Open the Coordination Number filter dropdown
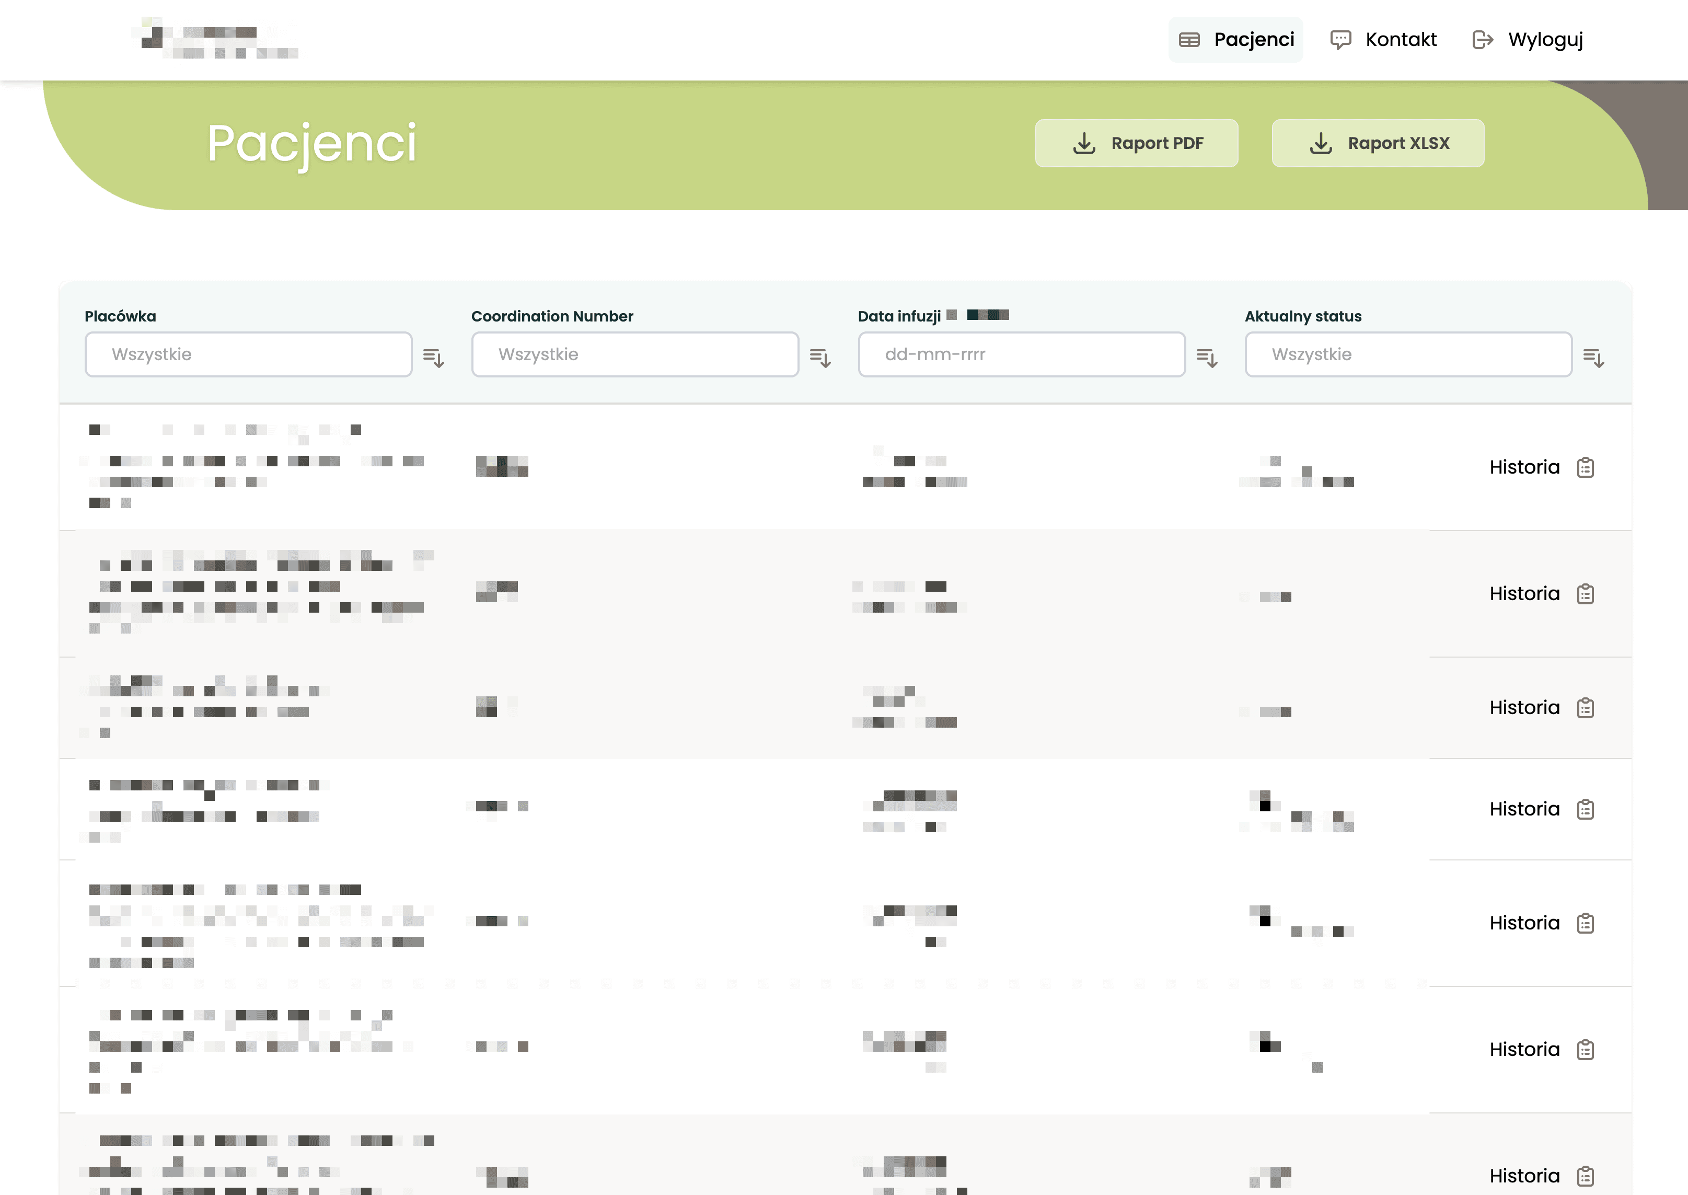Viewport: 1688px width, 1195px height. 635,354
